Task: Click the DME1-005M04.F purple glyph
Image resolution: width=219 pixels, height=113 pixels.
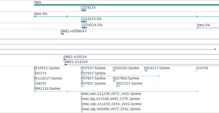Action: [62, 34]
